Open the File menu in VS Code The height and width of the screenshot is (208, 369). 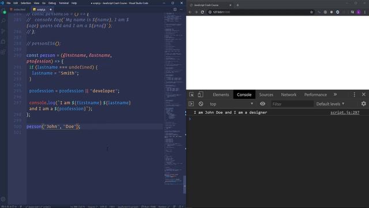pyautogui.click(x=9, y=3)
